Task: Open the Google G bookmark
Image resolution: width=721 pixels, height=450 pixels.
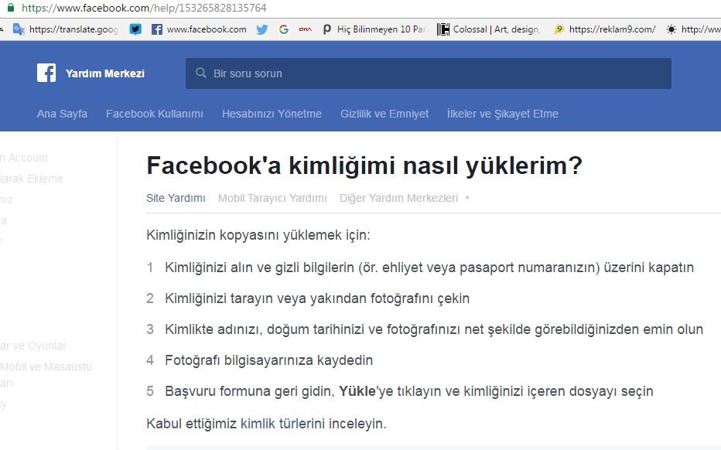Action: point(284,29)
